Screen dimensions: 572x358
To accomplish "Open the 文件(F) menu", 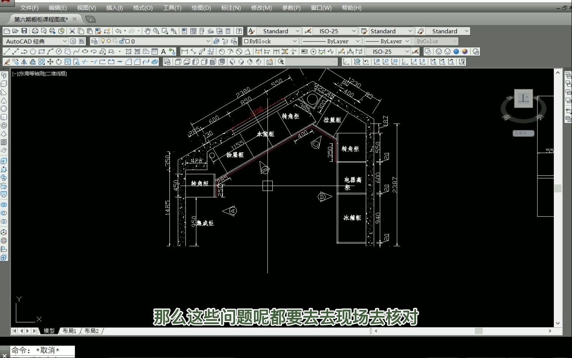I will 29,8.
